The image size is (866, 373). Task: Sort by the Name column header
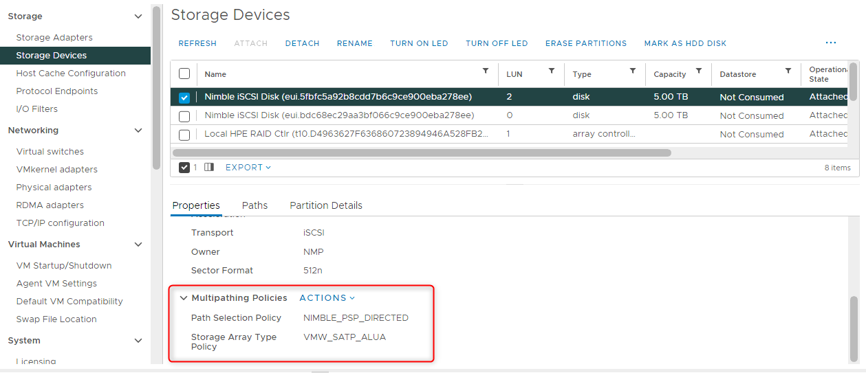coord(215,74)
